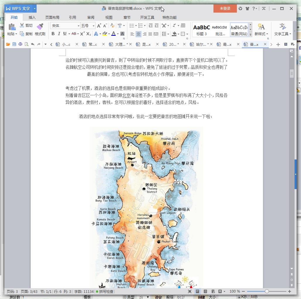
Task: Click the text effects A icon
Action: pyautogui.click(x=96, y=34)
